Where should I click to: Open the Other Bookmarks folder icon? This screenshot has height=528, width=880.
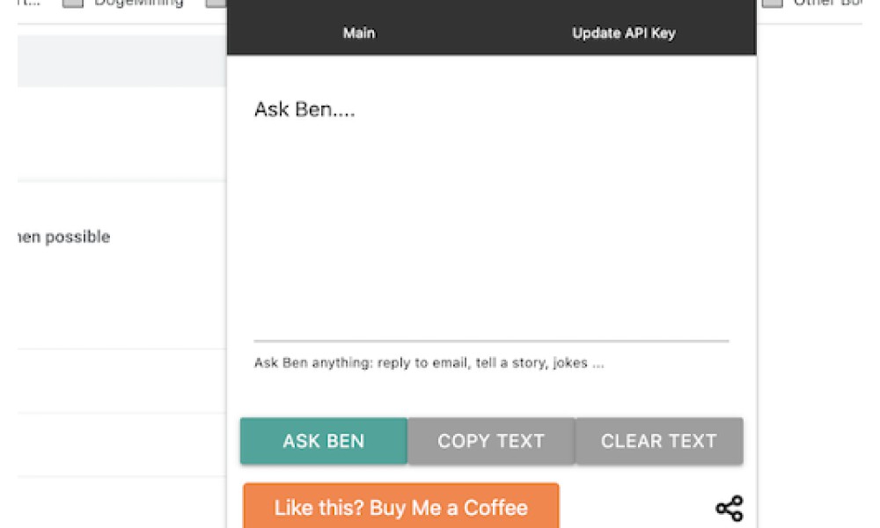(x=773, y=4)
